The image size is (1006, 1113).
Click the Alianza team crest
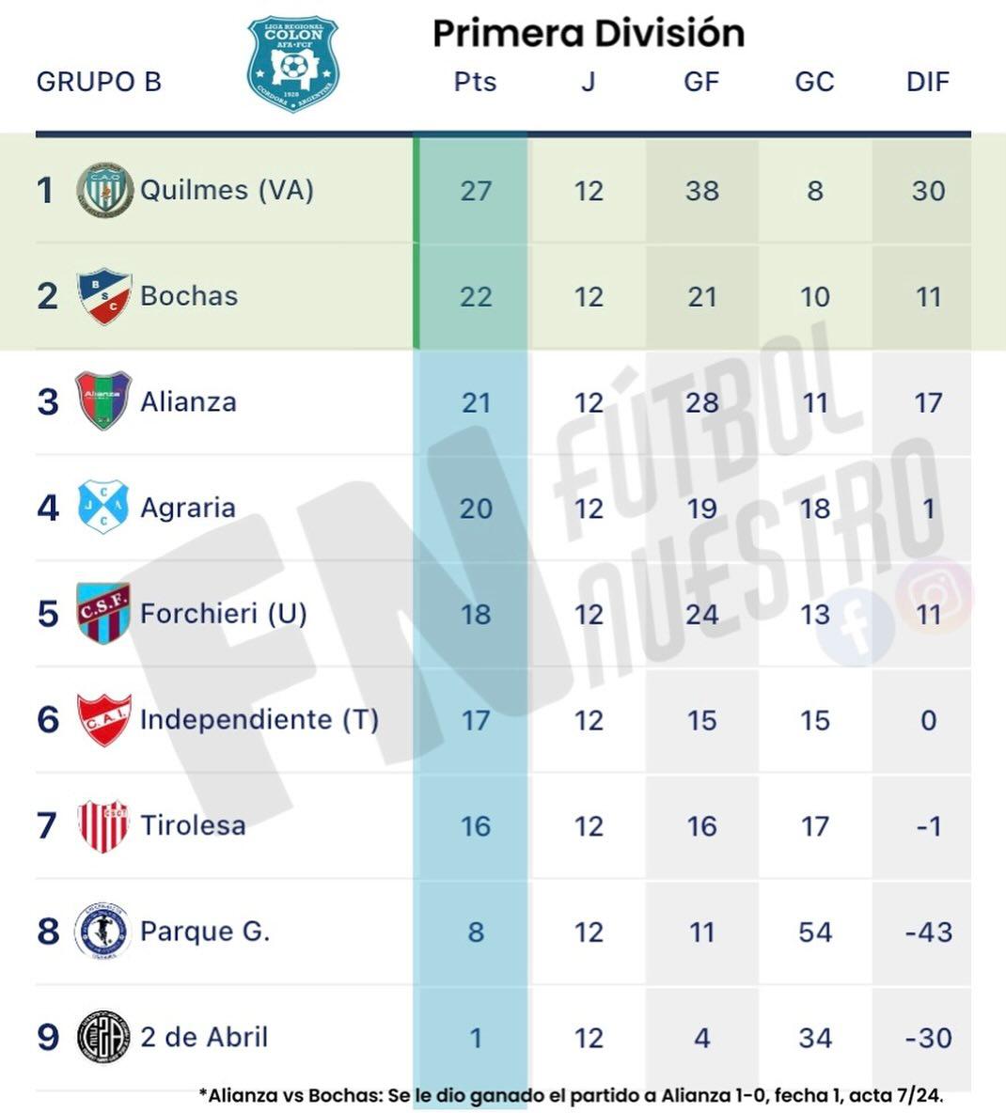point(103,400)
